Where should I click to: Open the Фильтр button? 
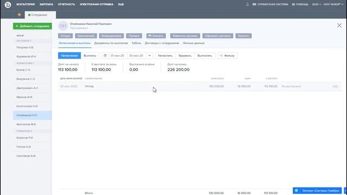coord(227,56)
